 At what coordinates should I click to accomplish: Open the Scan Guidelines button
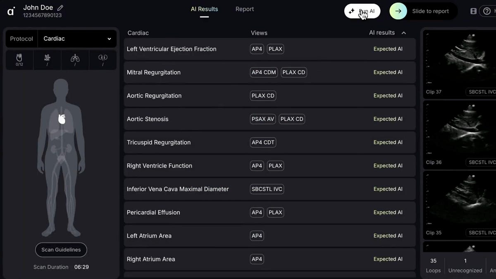pos(61,250)
